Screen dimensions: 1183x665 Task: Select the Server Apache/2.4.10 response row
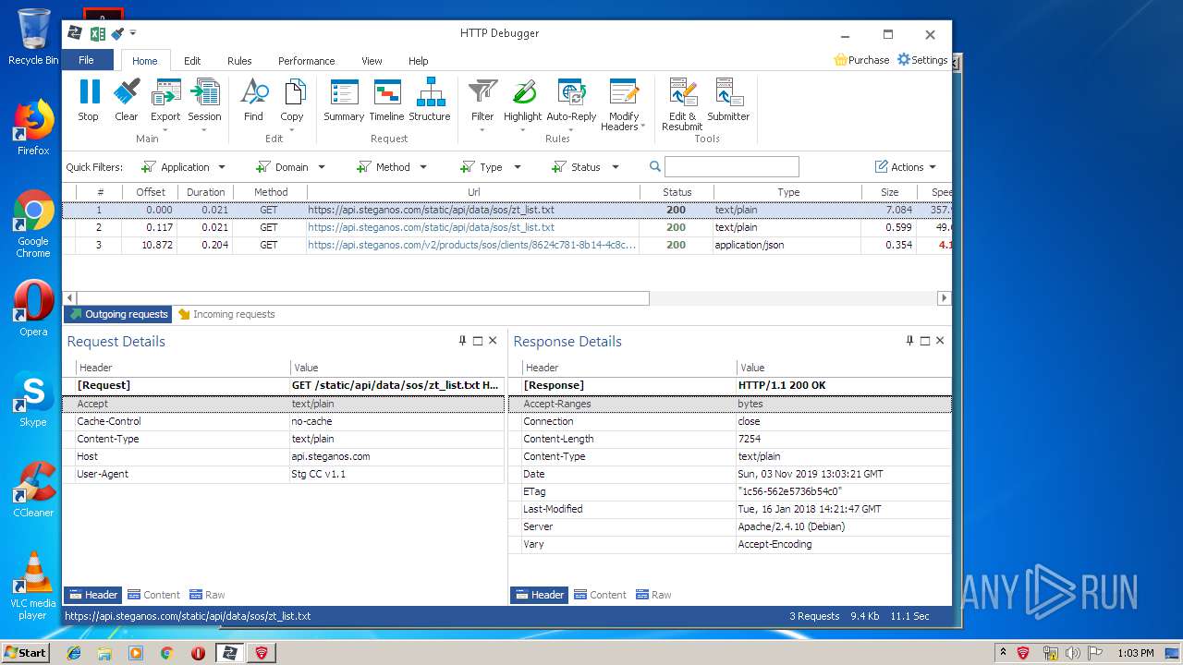[x=730, y=526]
